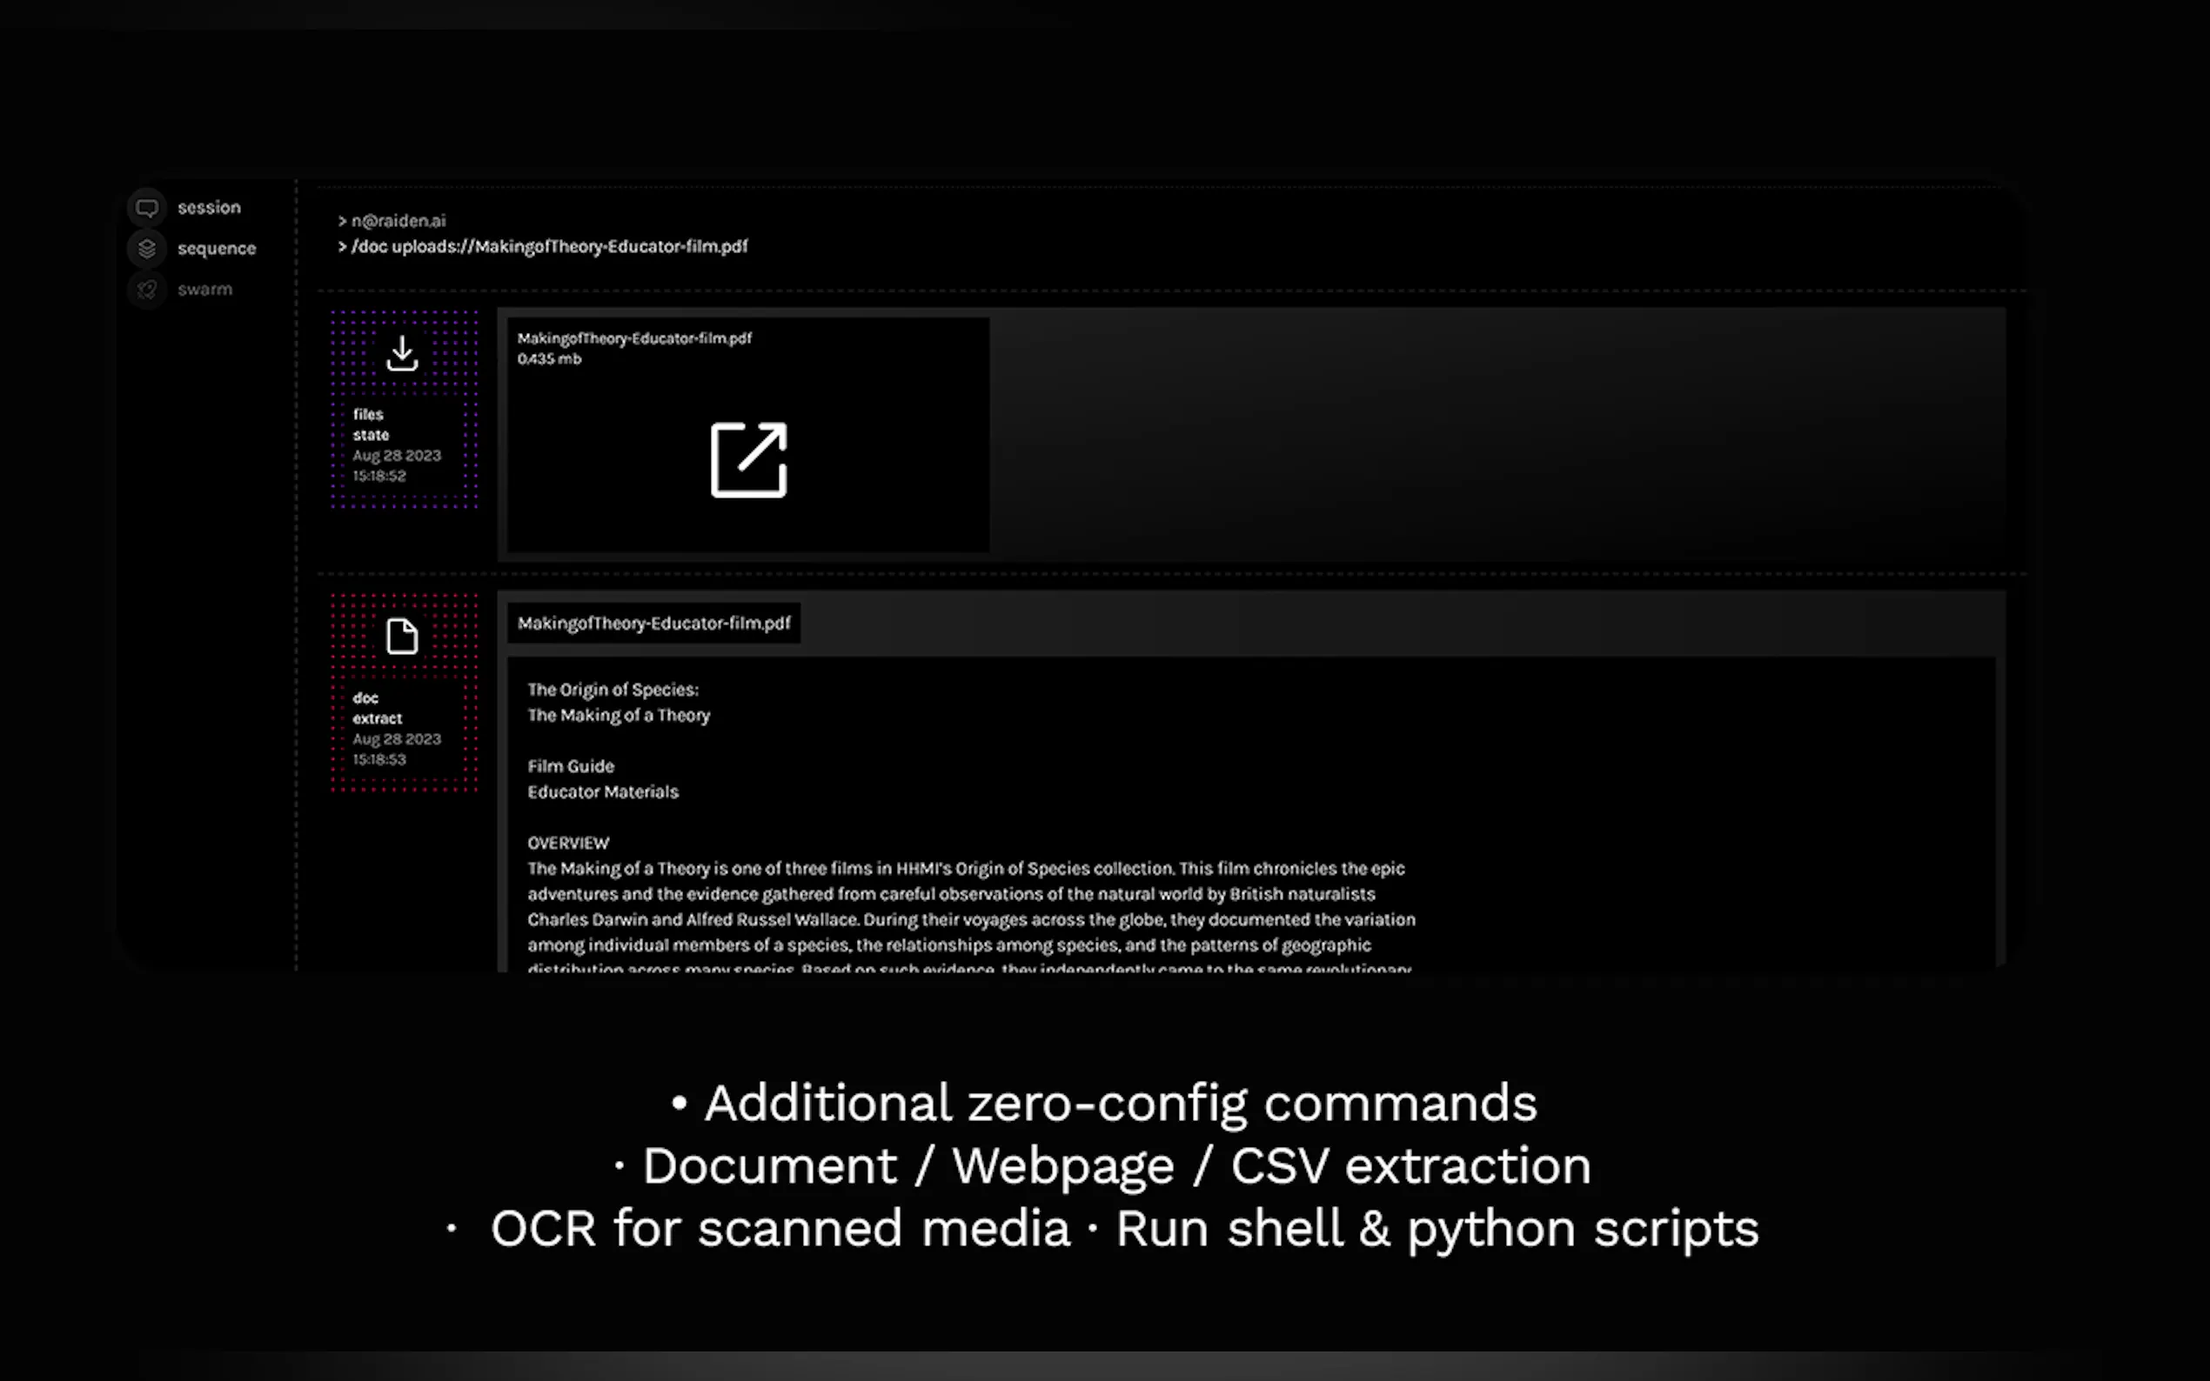
Task: Click 'The Origin of Species:' title line
Action: (613, 690)
